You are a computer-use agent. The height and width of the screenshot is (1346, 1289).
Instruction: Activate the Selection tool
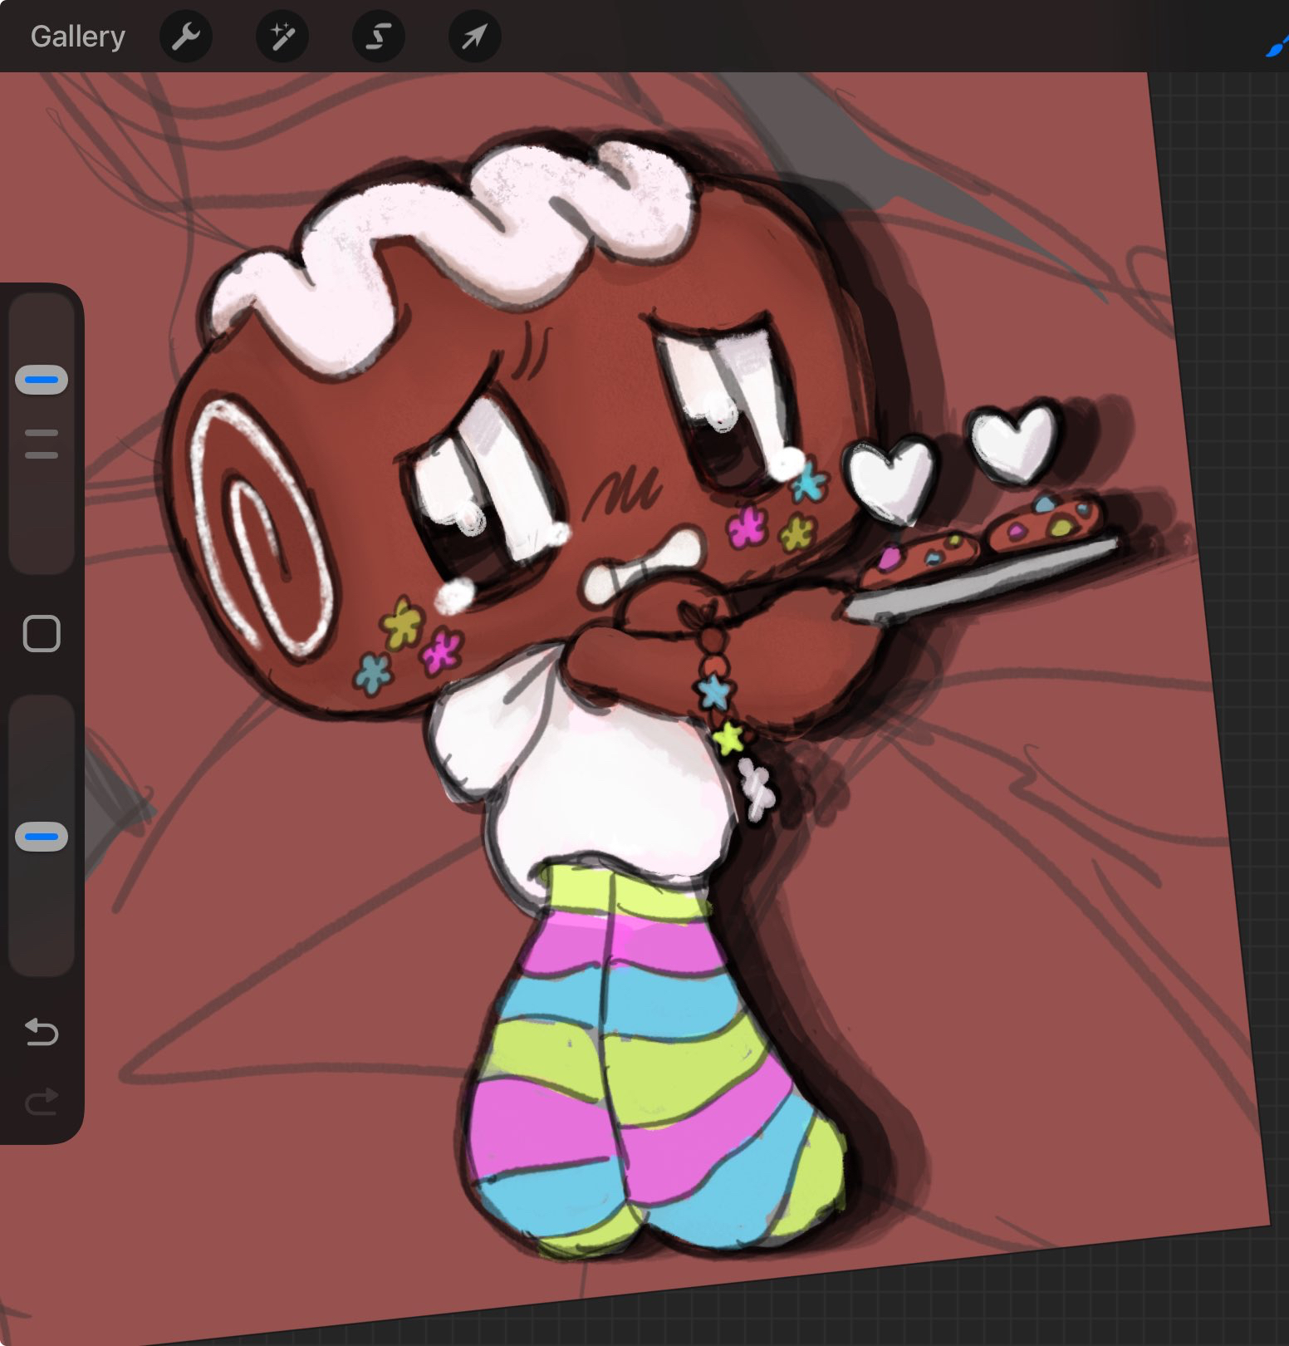tap(379, 37)
